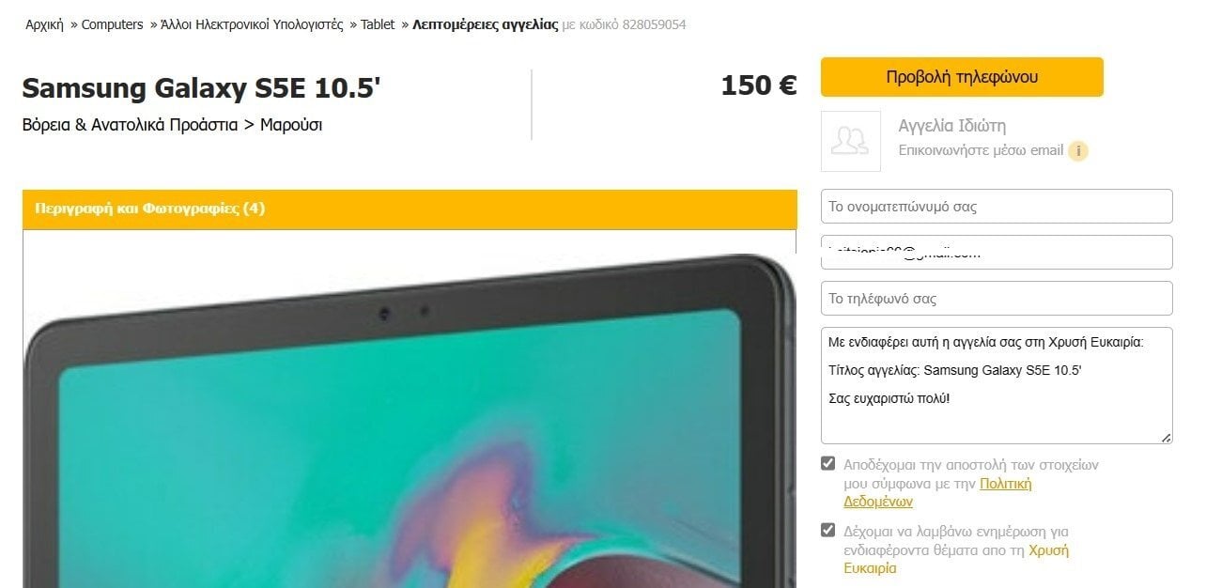Click the private seller avatar icon
The width and height of the screenshot is (1206, 588).
point(851,141)
